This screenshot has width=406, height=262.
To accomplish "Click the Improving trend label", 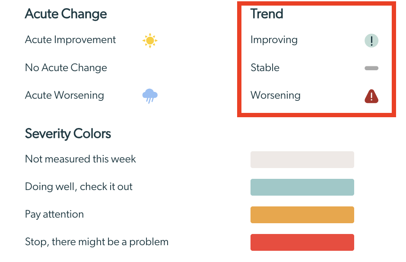I will (274, 40).
